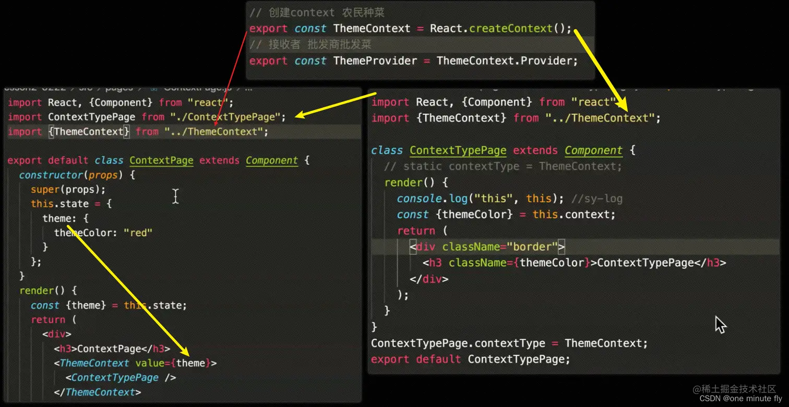789x407 pixels.
Task: Click the line importing ContextTypePage from "./ContextTypePage"
Action: pos(147,117)
